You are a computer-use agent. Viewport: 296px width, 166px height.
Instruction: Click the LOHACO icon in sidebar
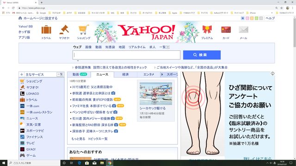(x=22, y=94)
